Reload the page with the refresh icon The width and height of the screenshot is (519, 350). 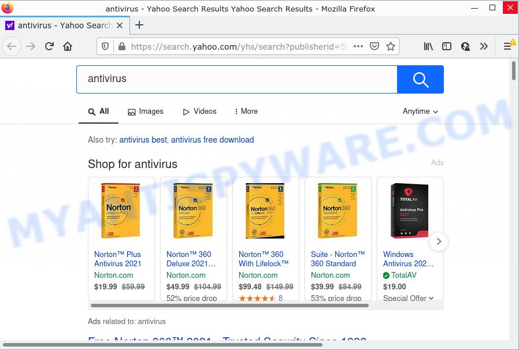(49, 46)
